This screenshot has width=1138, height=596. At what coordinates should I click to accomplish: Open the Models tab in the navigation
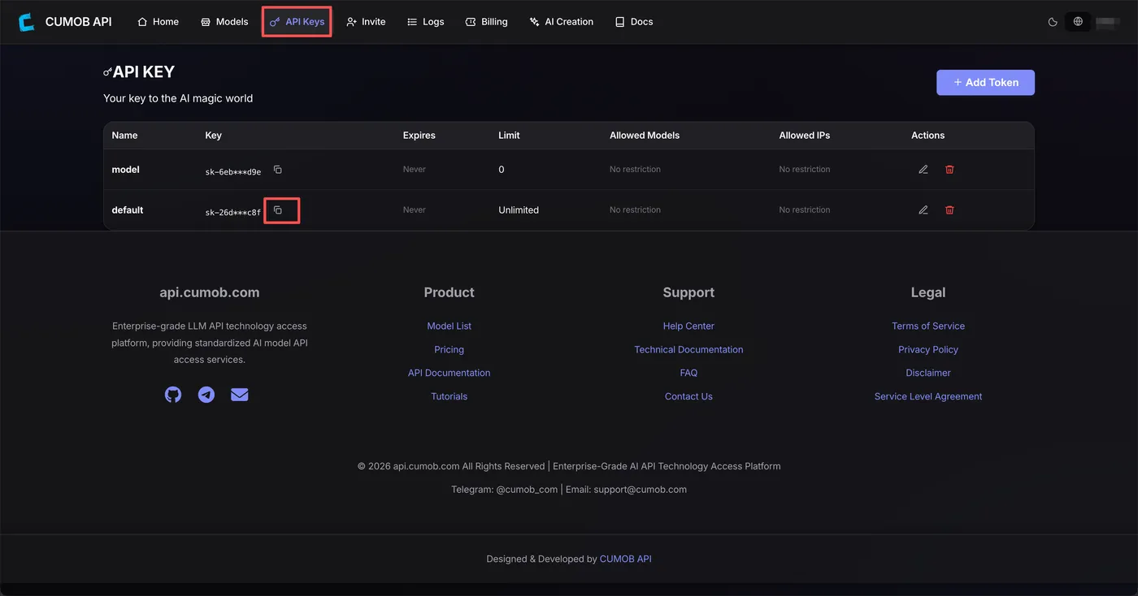click(224, 22)
